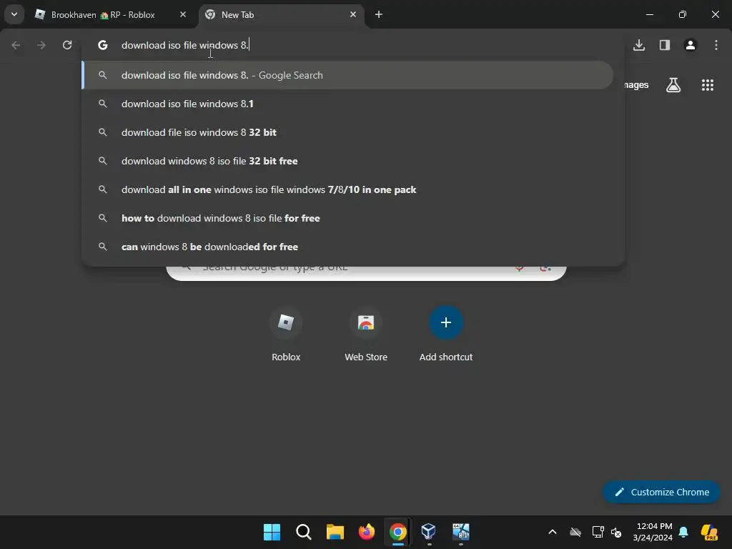Choose 'download iso file windows 8. - Google Search' suggestion
This screenshot has height=549, width=732.
tap(348, 75)
